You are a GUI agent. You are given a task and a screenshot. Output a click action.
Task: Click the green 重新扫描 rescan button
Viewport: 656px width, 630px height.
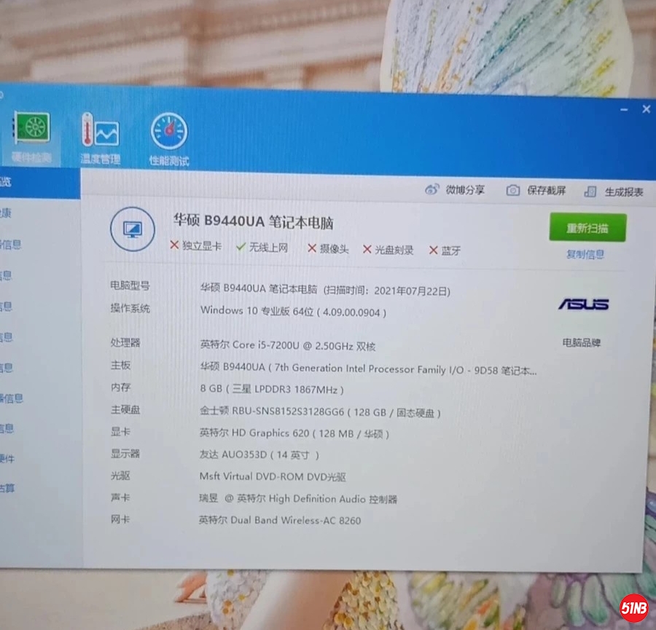coord(587,227)
